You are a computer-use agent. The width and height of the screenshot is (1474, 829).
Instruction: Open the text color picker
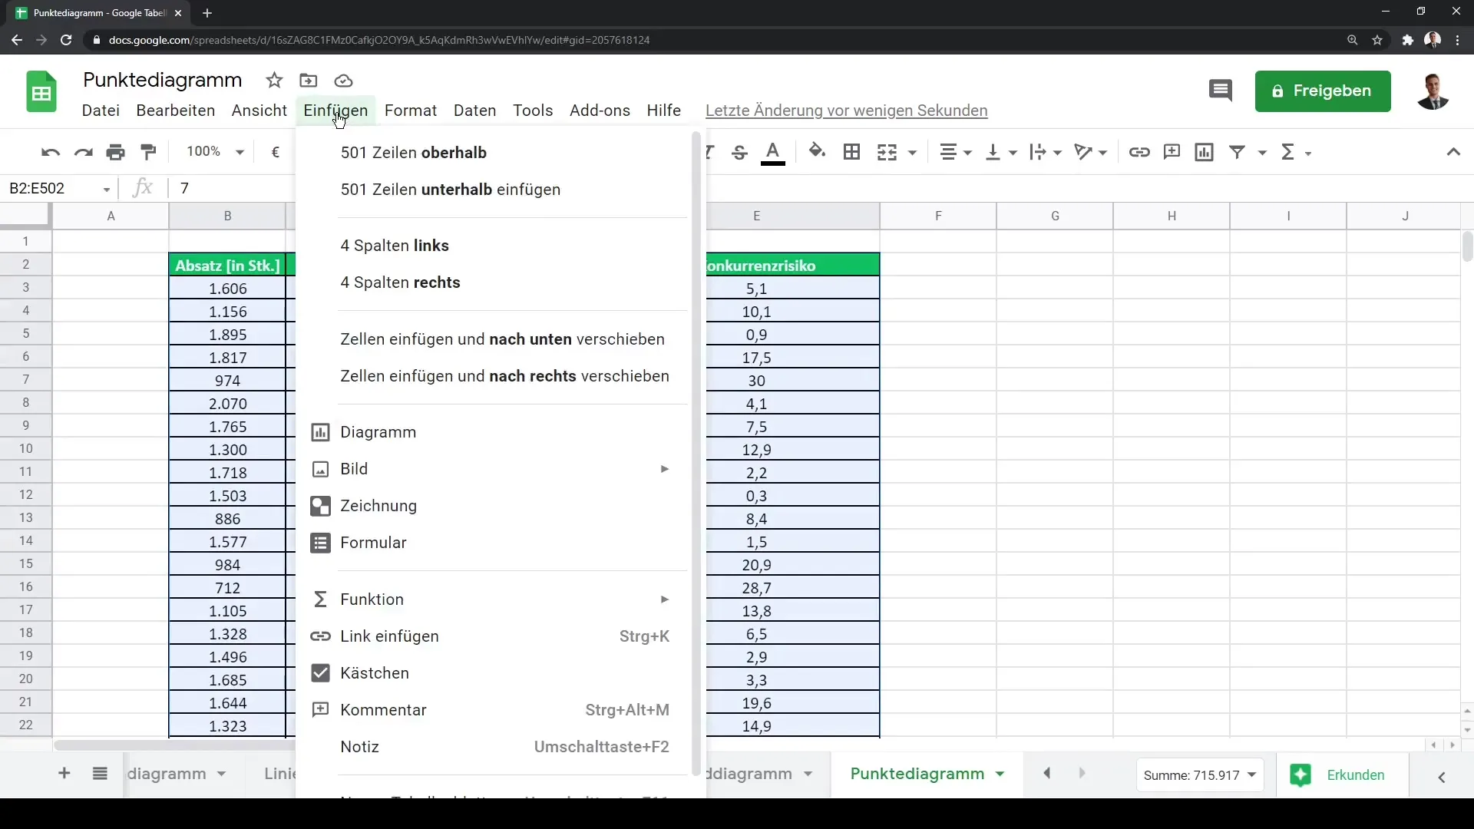point(772,152)
